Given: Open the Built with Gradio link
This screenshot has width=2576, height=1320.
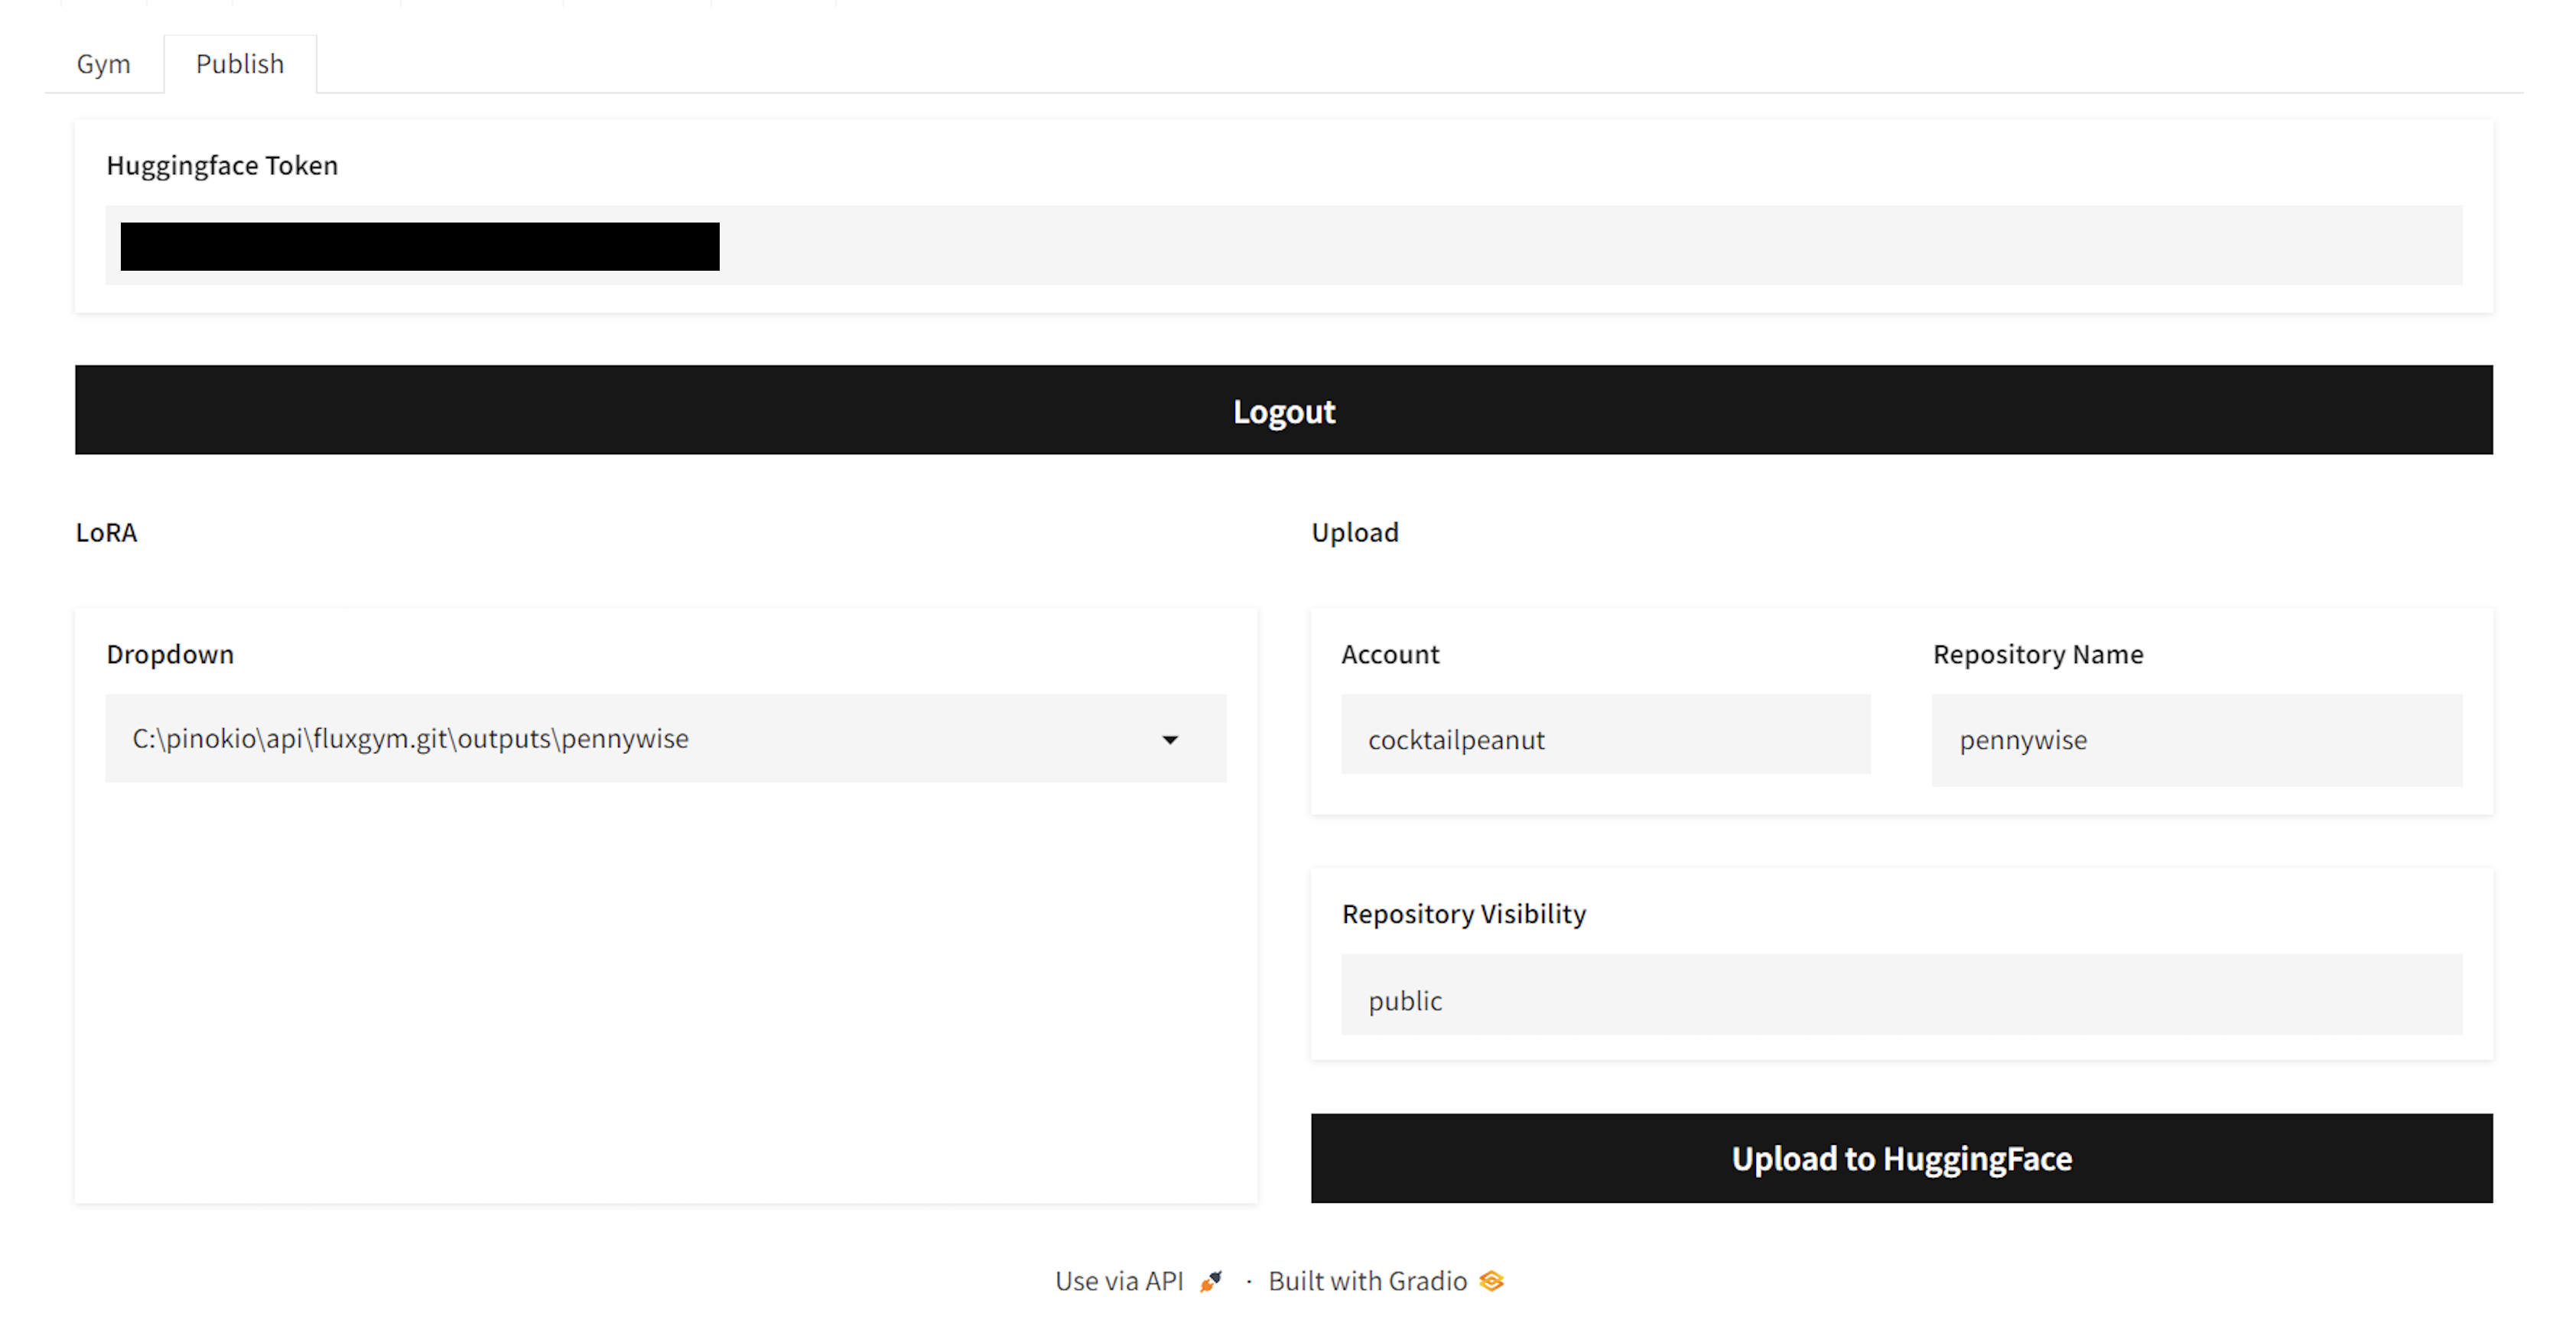Looking at the screenshot, I should [1367, 1281].
